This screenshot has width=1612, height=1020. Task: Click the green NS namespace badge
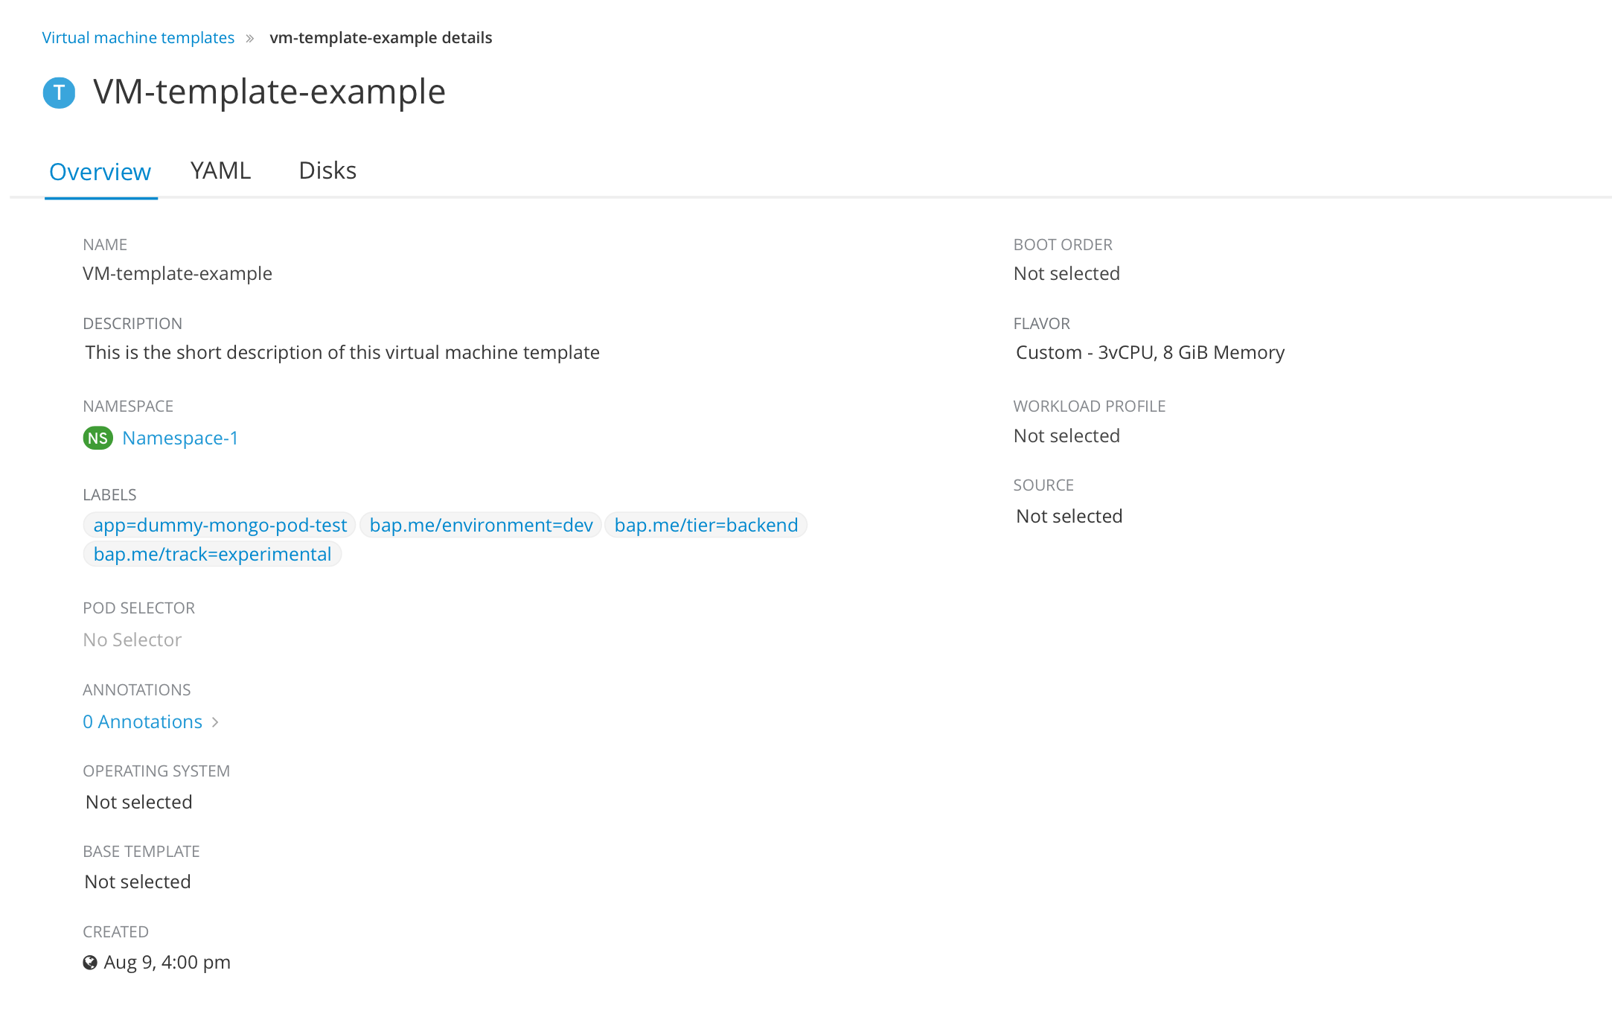pos(97,438)
